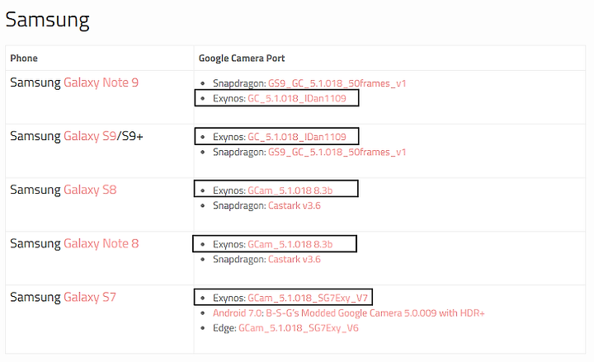
Task: Open the GCam_5.1.018_SG7Exy_V6 Edge link
Action: pos(299,328)
